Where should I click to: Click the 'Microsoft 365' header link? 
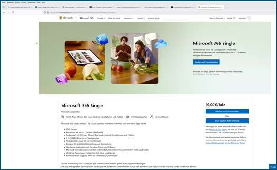pyautogui.click(x=86, y=18)
